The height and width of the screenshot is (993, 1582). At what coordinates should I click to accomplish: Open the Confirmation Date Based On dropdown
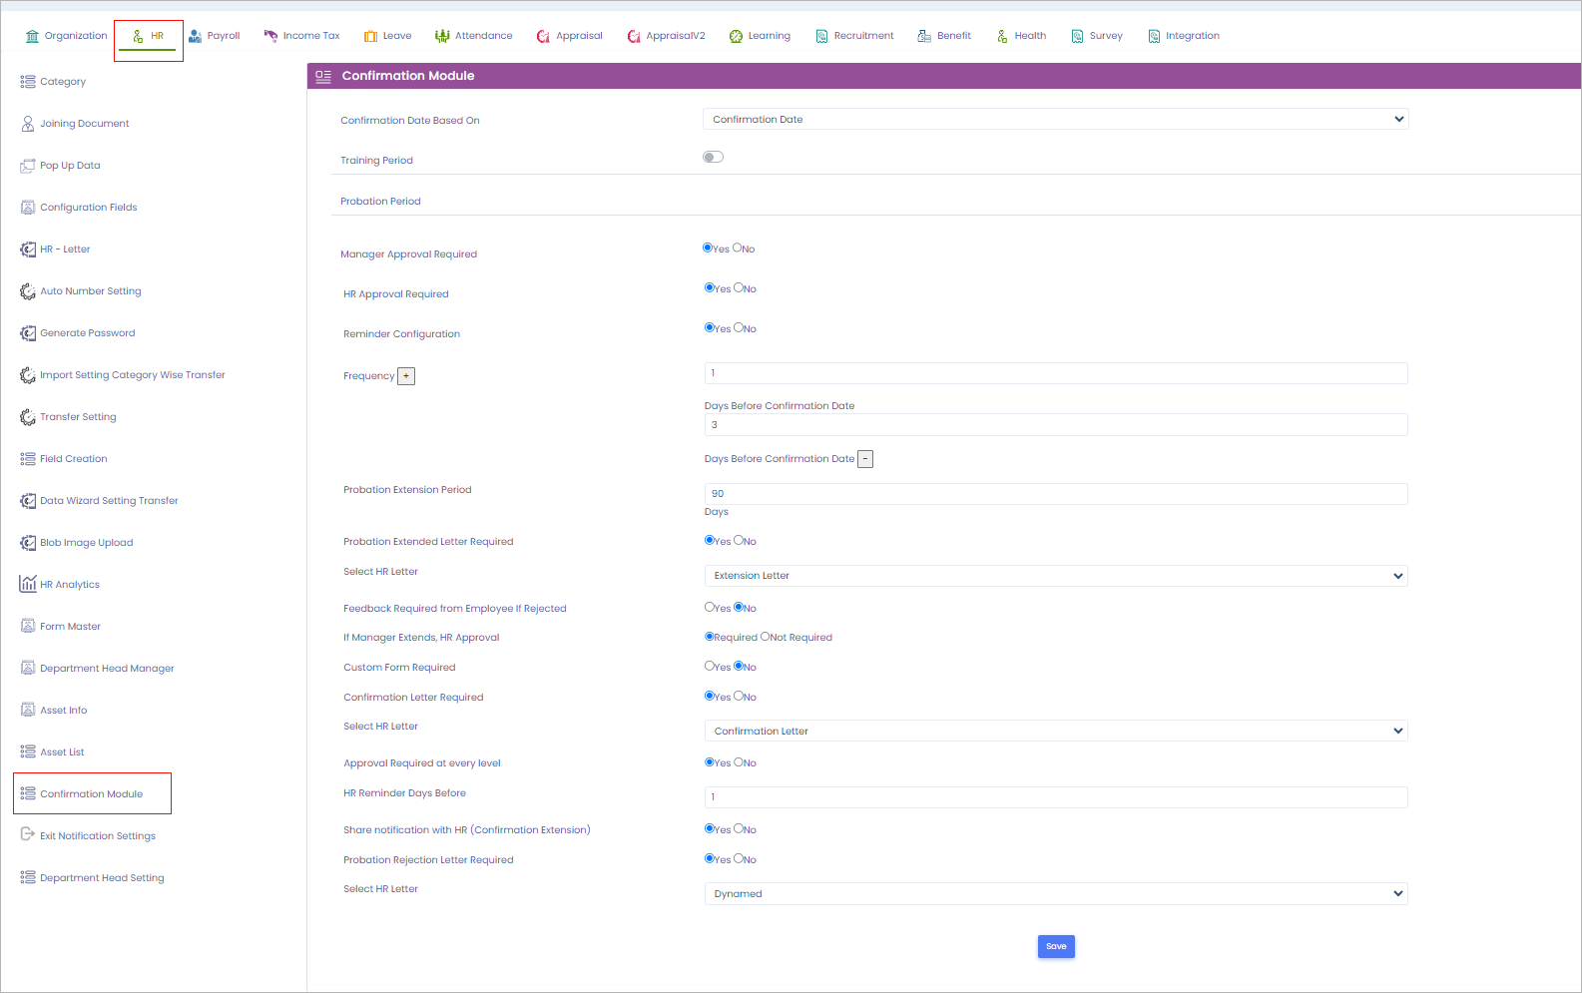tap(1055, 119)
